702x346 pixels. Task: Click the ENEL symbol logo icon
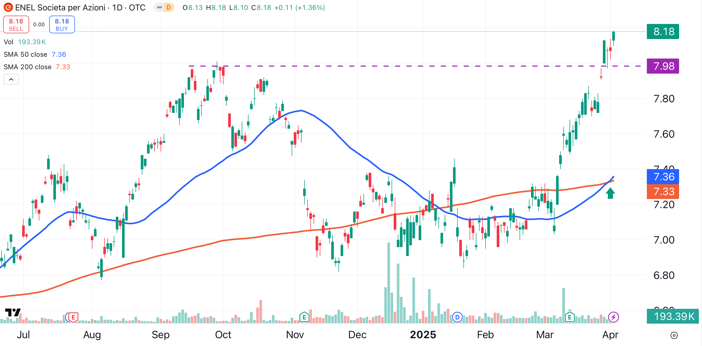[8, 7]
